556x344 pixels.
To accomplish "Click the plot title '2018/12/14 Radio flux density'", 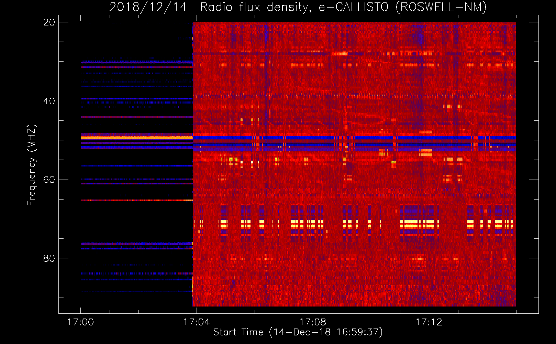I will [298, 7].
